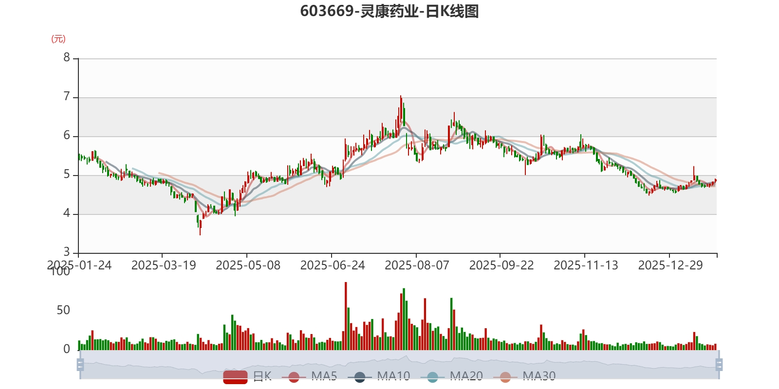Toggle MA20 series visibility in legend
Viewport: 779px width, 389px height.
point(451,376)
